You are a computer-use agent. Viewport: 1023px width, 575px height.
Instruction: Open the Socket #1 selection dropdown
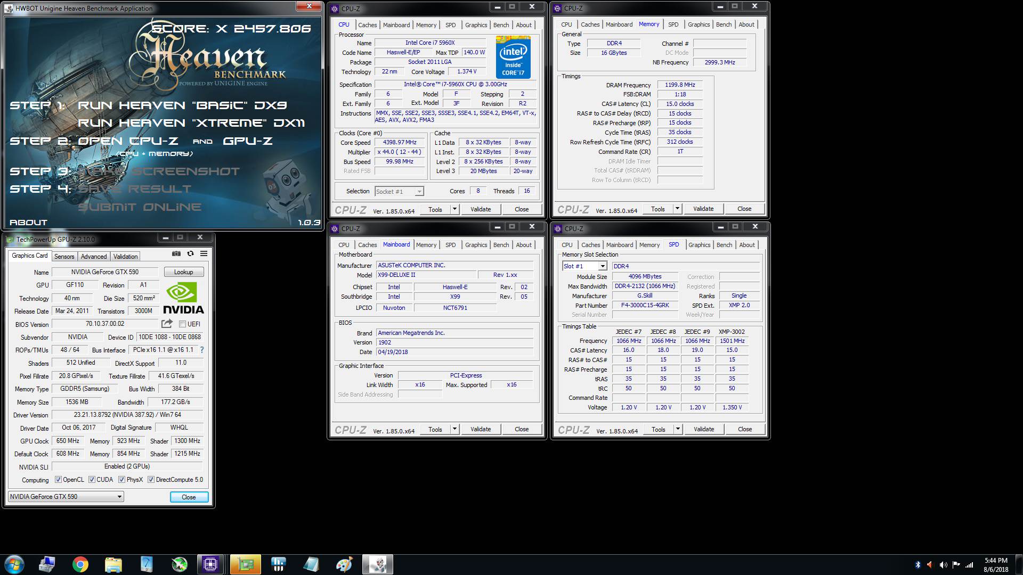399,192
